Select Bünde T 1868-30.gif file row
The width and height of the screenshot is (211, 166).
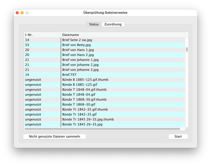pyautogui.click(x=79, y=104)
